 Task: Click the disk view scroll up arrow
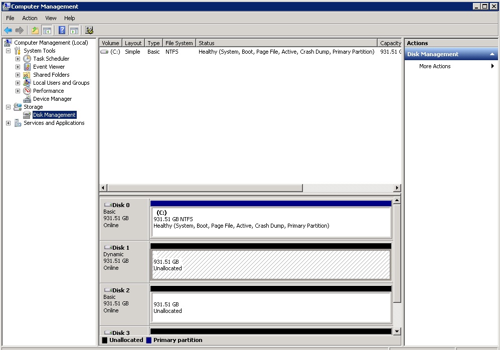click(x=397, y=201)
